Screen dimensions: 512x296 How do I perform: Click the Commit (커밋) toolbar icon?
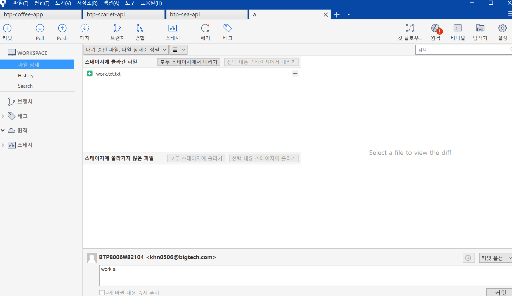[7, 32]
